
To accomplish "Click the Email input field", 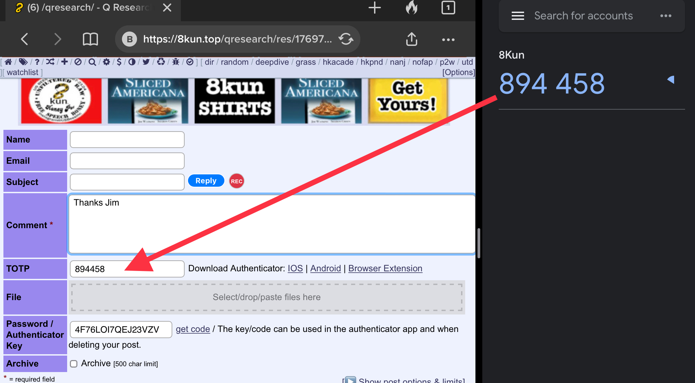I will point(127,161).
